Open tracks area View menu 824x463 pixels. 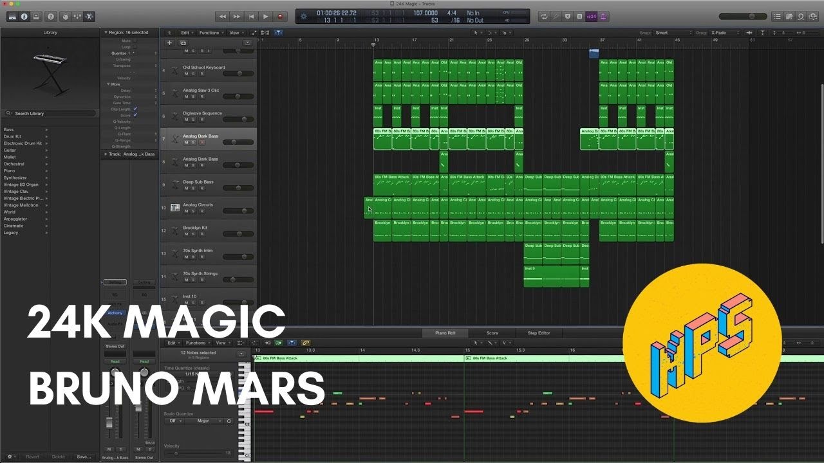pyautogui.click(x=236, y=32)
